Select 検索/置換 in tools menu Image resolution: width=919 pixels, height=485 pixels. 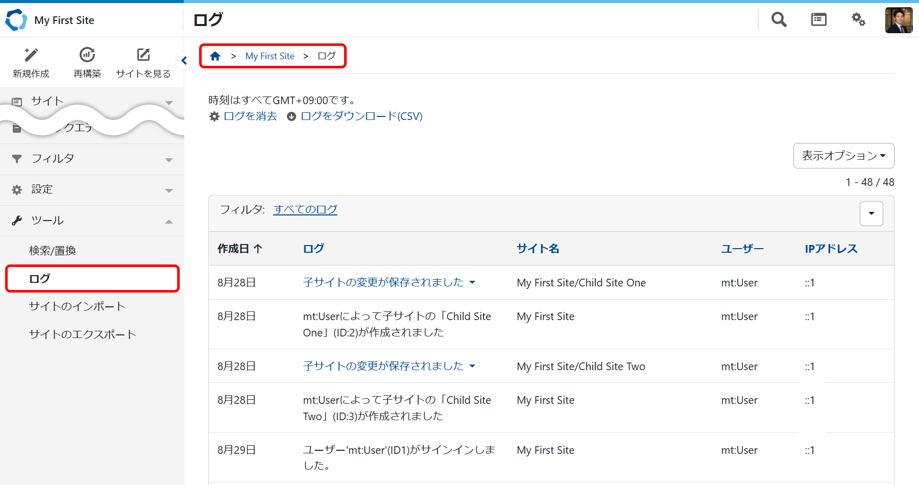pyautogui.click(x=53, y=251)
